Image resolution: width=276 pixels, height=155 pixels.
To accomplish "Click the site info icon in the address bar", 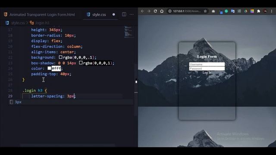I will 169,11.
